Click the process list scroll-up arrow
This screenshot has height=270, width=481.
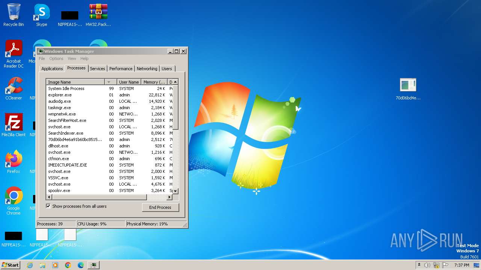pyautogui.click(x=175, y=82)
